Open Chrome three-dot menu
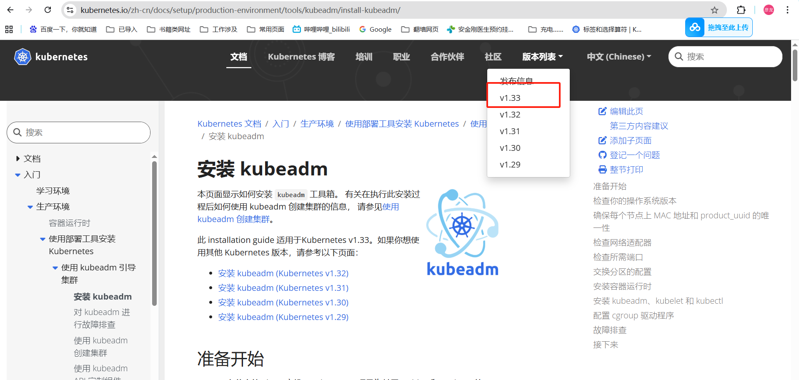 tap(787, 10)
